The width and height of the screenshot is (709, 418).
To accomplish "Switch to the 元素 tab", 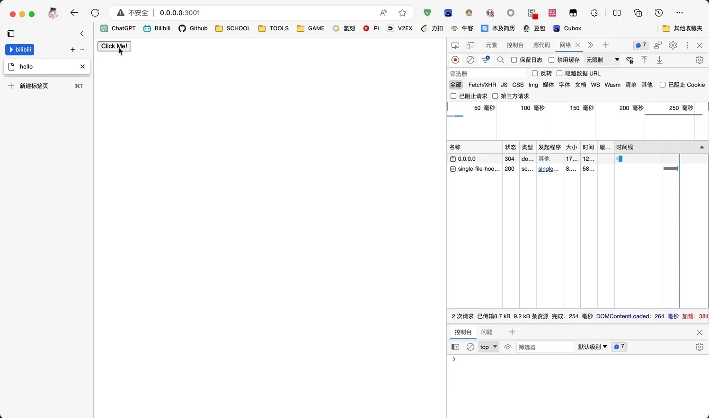I will (x=491, y=45).
